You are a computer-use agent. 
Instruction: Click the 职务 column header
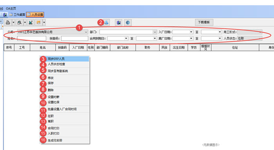point(148,47)
